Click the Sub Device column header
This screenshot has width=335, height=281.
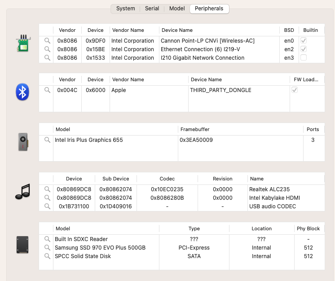pyautogui.click(x=115, y=179)
